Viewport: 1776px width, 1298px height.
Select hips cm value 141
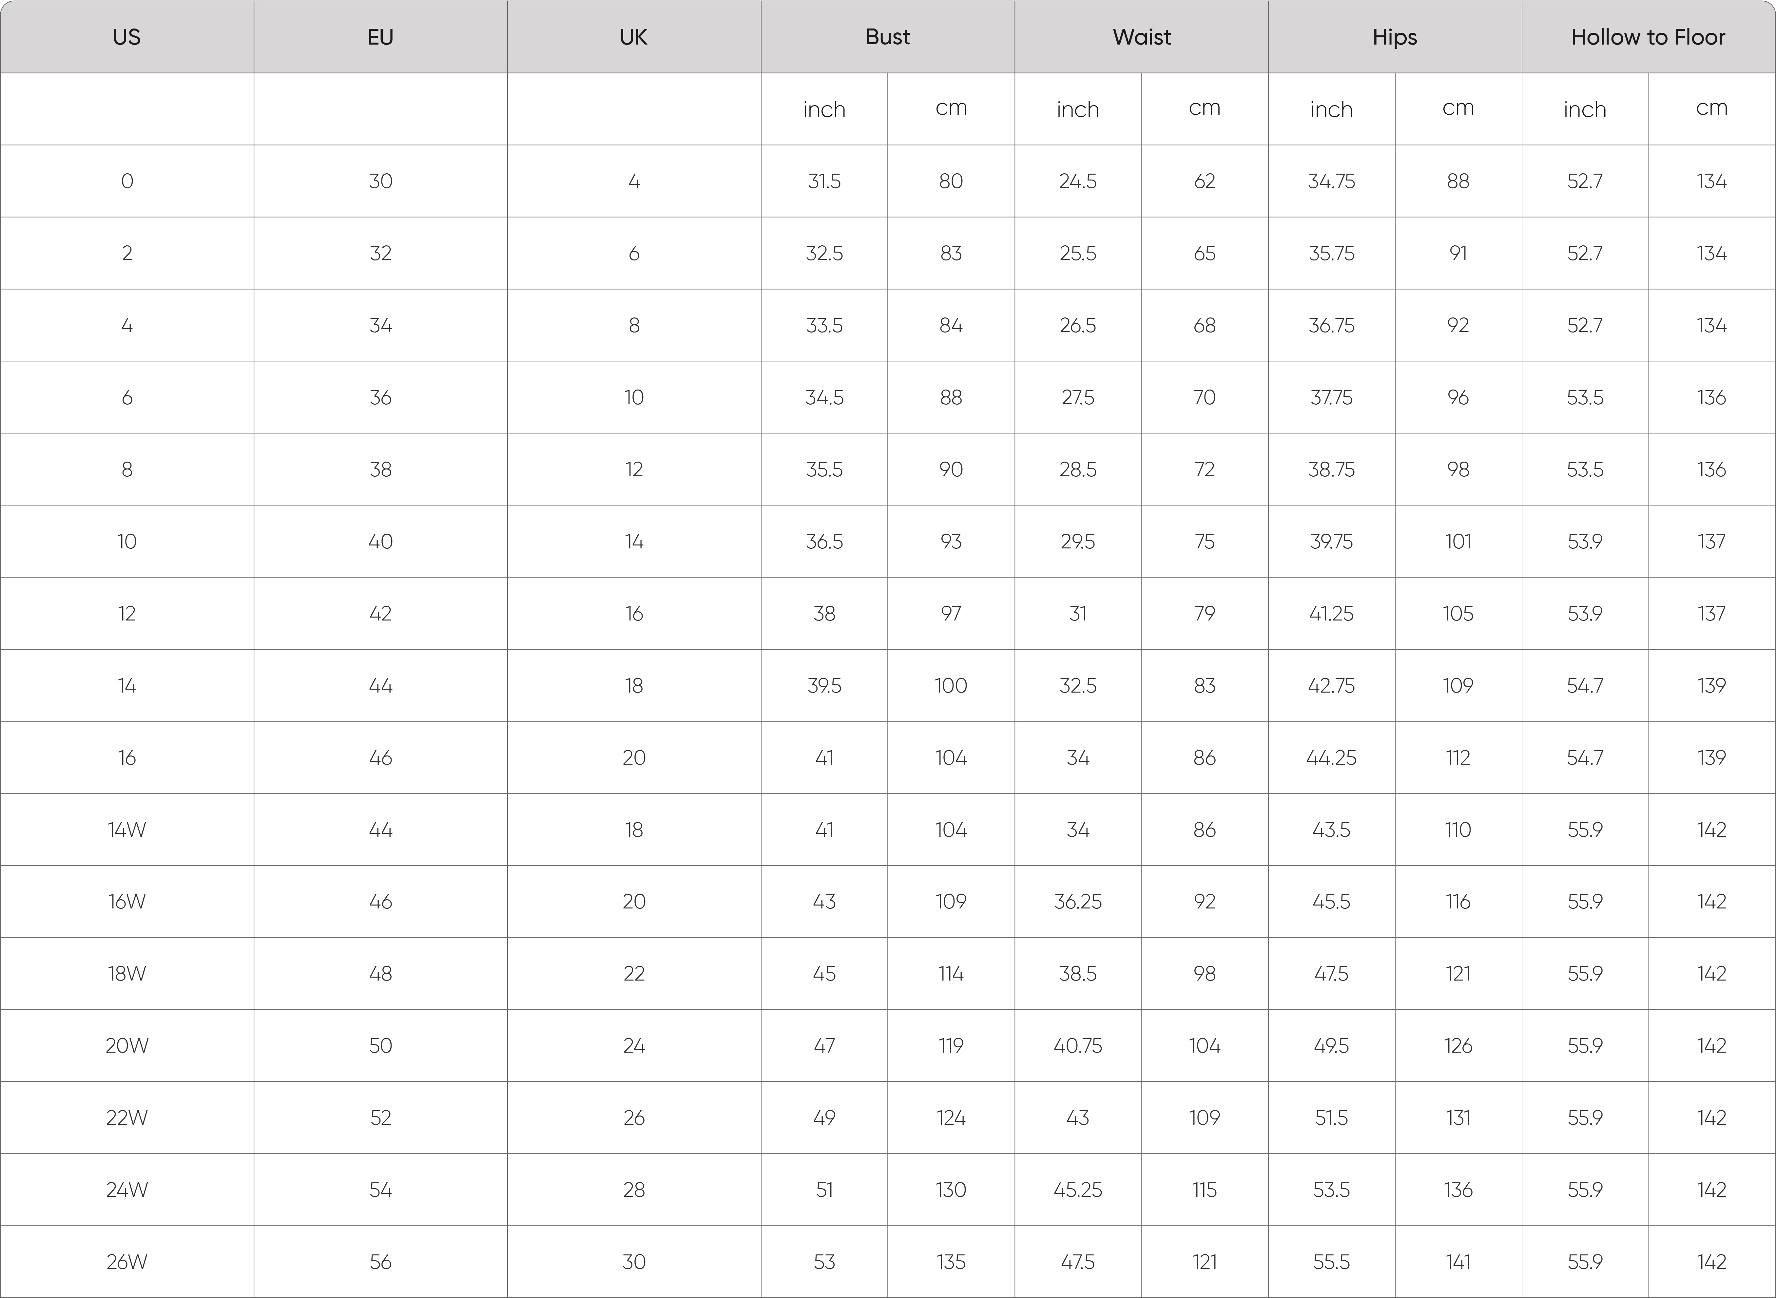(x=1458, y=1262)
